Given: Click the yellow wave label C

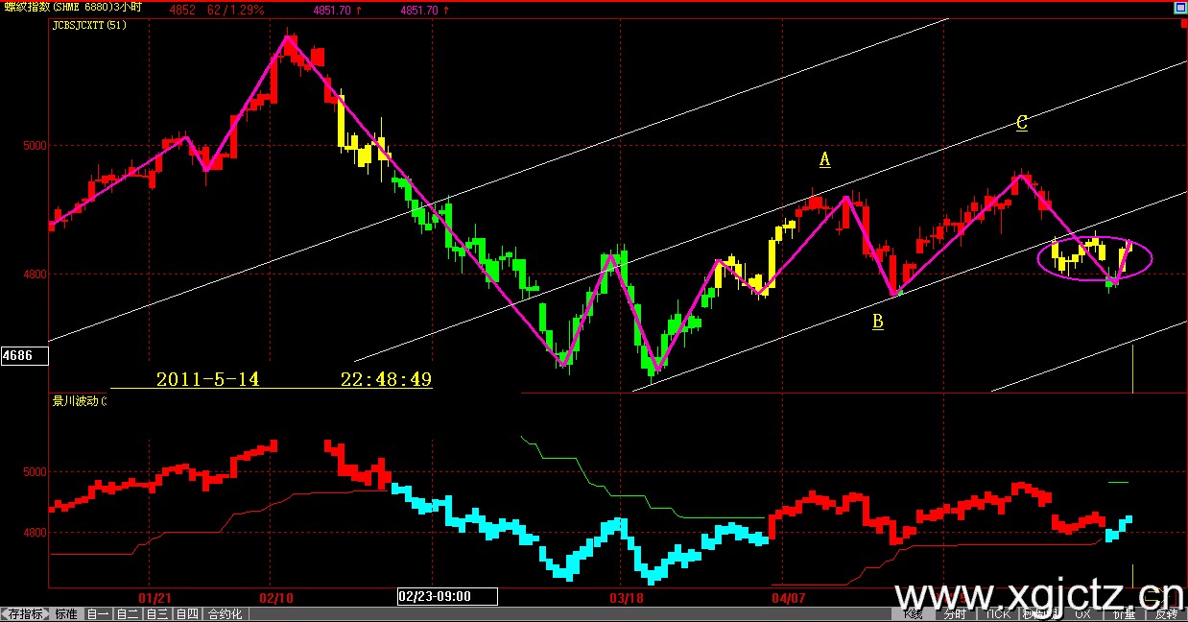Looking at the screenshot, I should (x=1022, y=123).
